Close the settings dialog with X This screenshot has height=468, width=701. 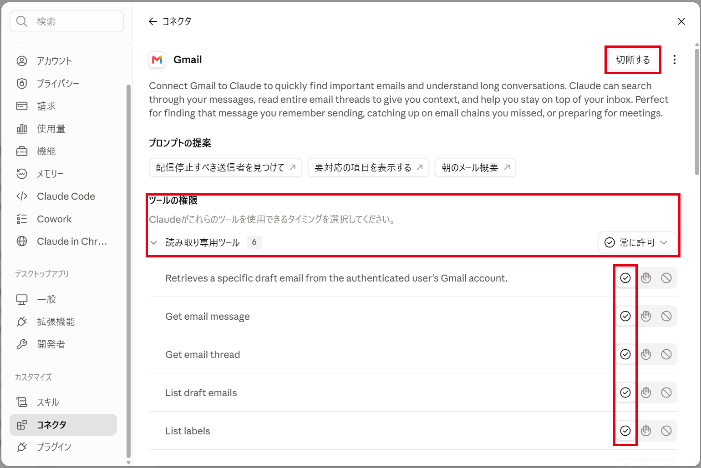681,21
